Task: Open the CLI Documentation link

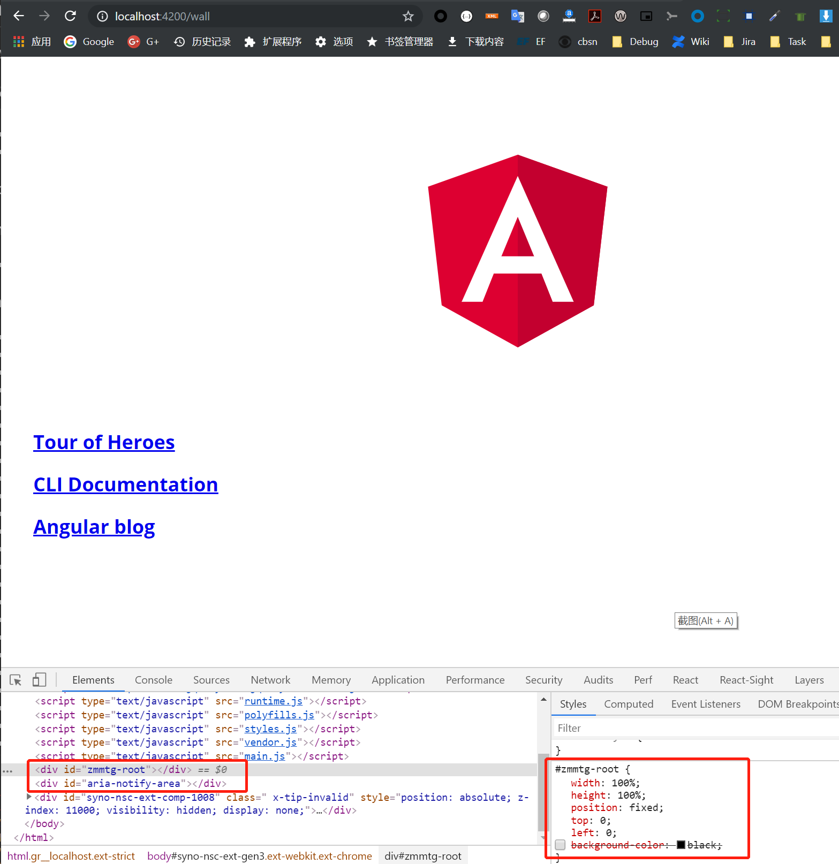Action: point(126,485)
